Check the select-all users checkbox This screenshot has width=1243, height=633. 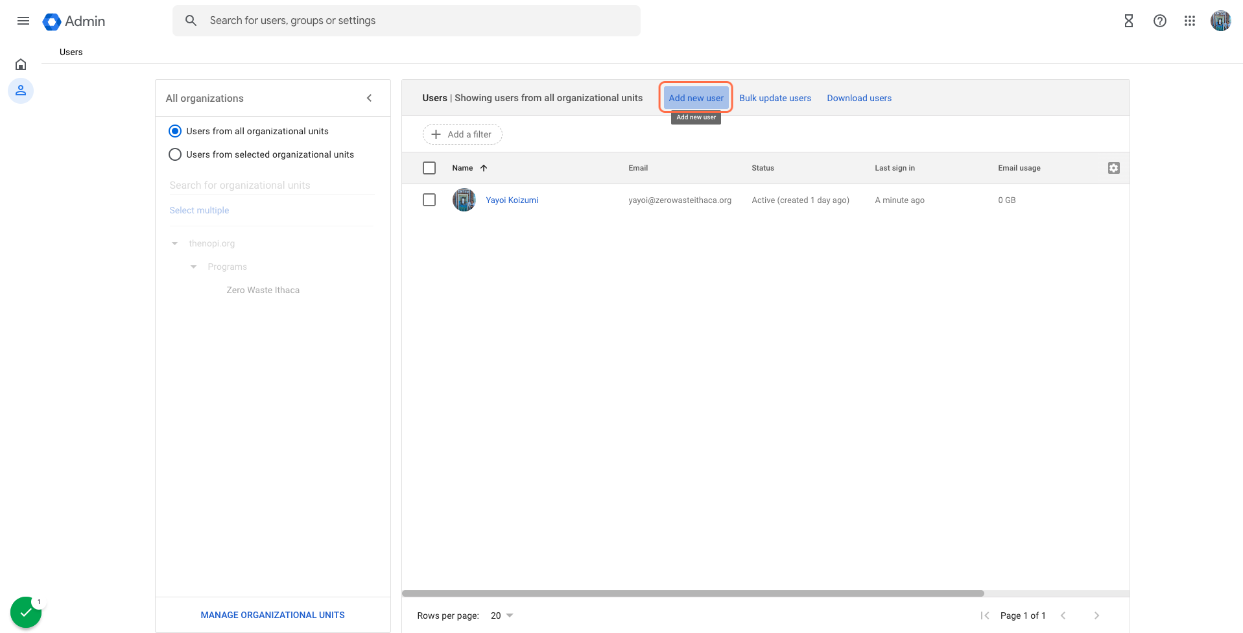[429, 168]
